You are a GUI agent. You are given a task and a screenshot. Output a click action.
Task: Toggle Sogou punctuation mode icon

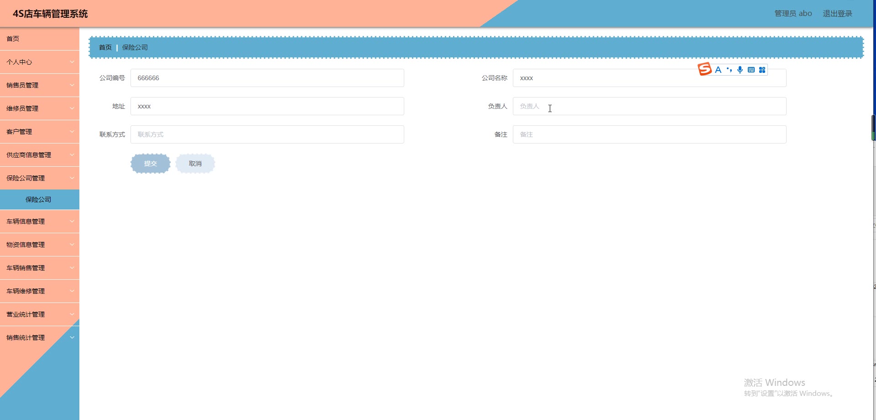[729, 70]
